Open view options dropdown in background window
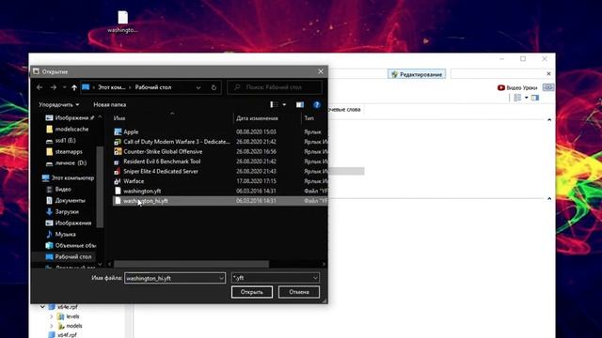 coord(527,98)
